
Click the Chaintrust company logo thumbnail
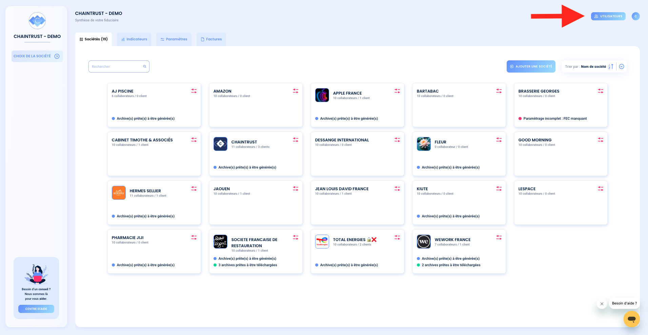220,144
